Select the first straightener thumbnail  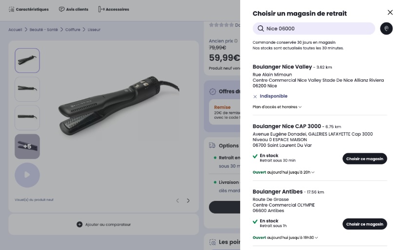tap(27, 61)
